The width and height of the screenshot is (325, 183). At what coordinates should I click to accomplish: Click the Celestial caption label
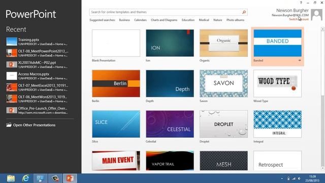point(151,141)
